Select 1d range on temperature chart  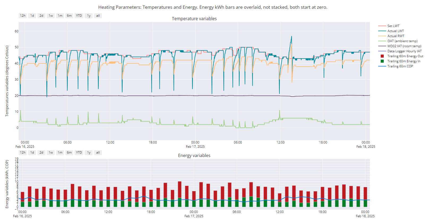pyautogui.click(x=32, y=16)
